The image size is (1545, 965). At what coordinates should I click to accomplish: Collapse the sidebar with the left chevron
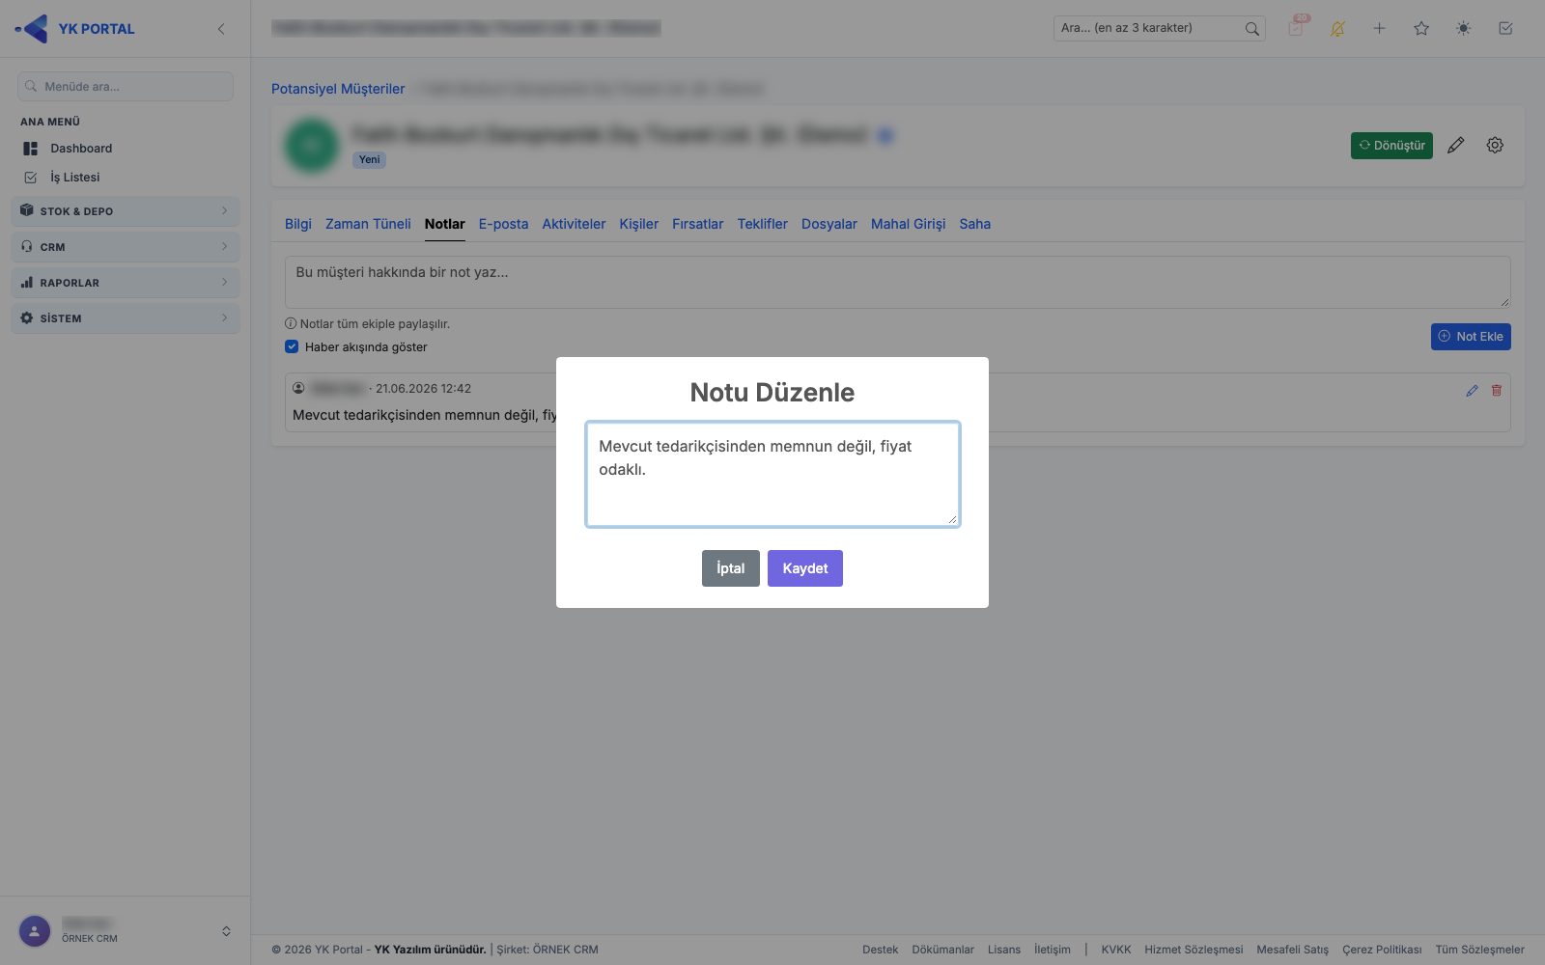221,29
